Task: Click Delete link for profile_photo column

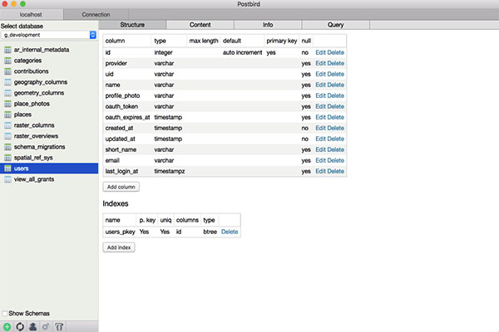Action: click(335, 95)
